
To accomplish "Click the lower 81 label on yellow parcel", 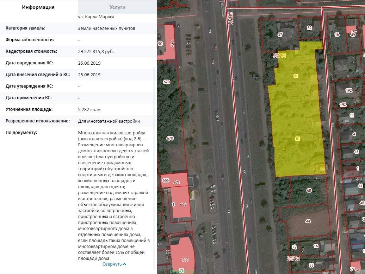I will click(297, 139).
